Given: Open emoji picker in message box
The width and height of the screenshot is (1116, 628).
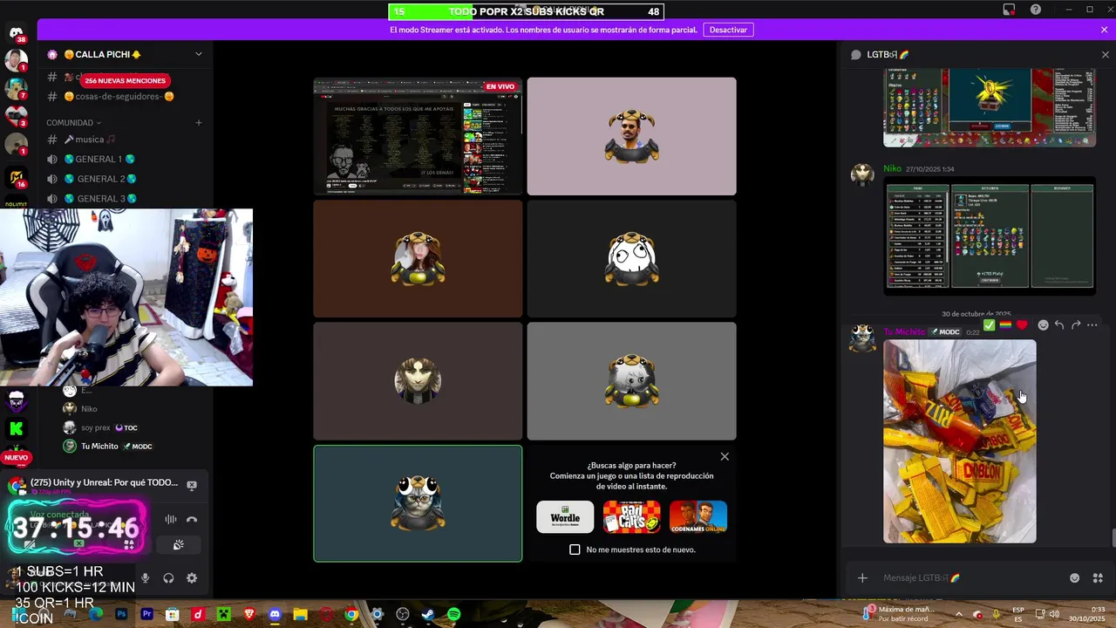Looking at the screenshot, I should (1074, 577).
